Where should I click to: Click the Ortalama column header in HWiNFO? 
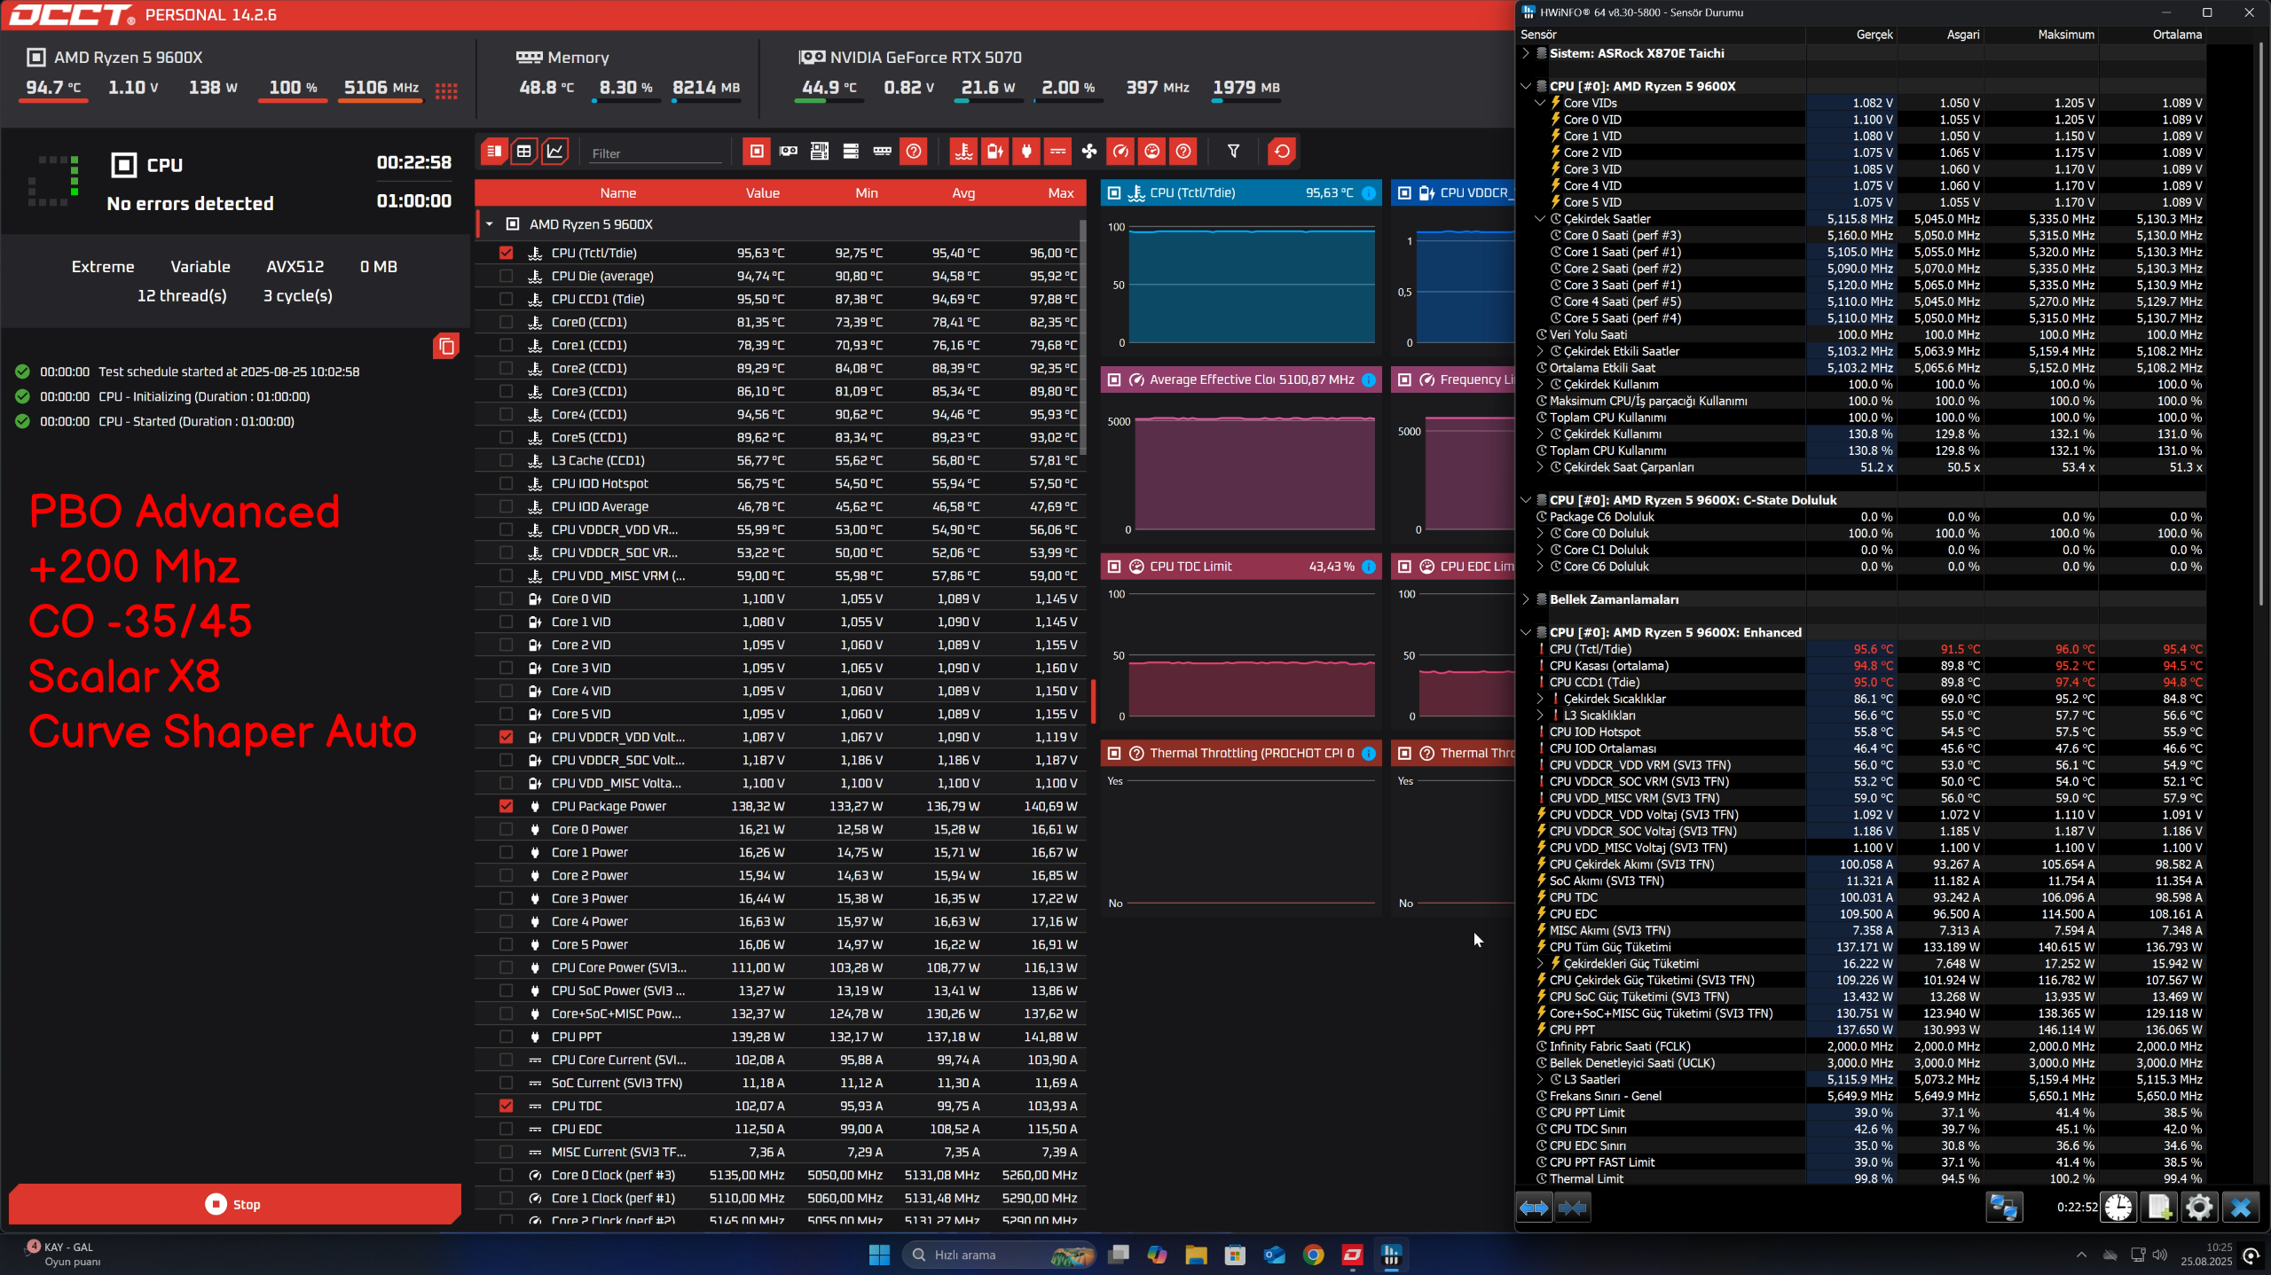(2177, 35)
